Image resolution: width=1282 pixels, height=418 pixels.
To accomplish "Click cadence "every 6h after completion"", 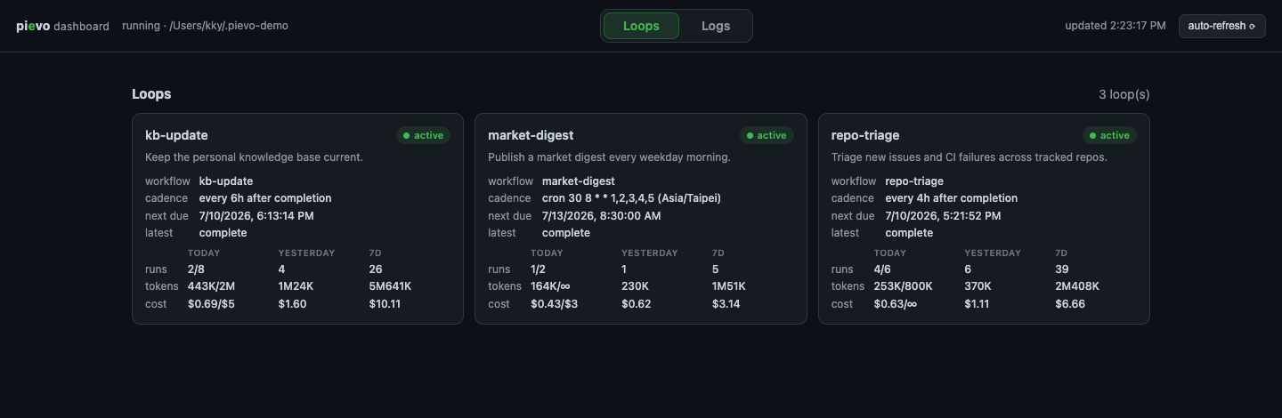I will pyautogui.click(x=265, y=198).
